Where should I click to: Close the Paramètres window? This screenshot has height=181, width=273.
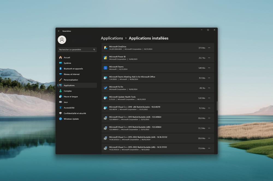(215, 30)
